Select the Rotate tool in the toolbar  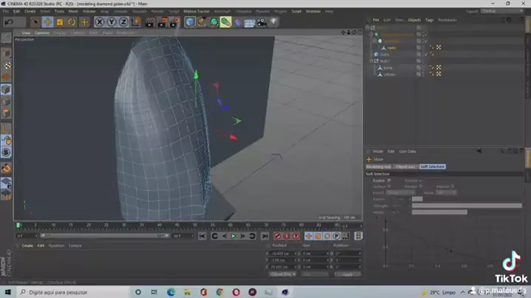pyautogui.click(x=72, y=22)
